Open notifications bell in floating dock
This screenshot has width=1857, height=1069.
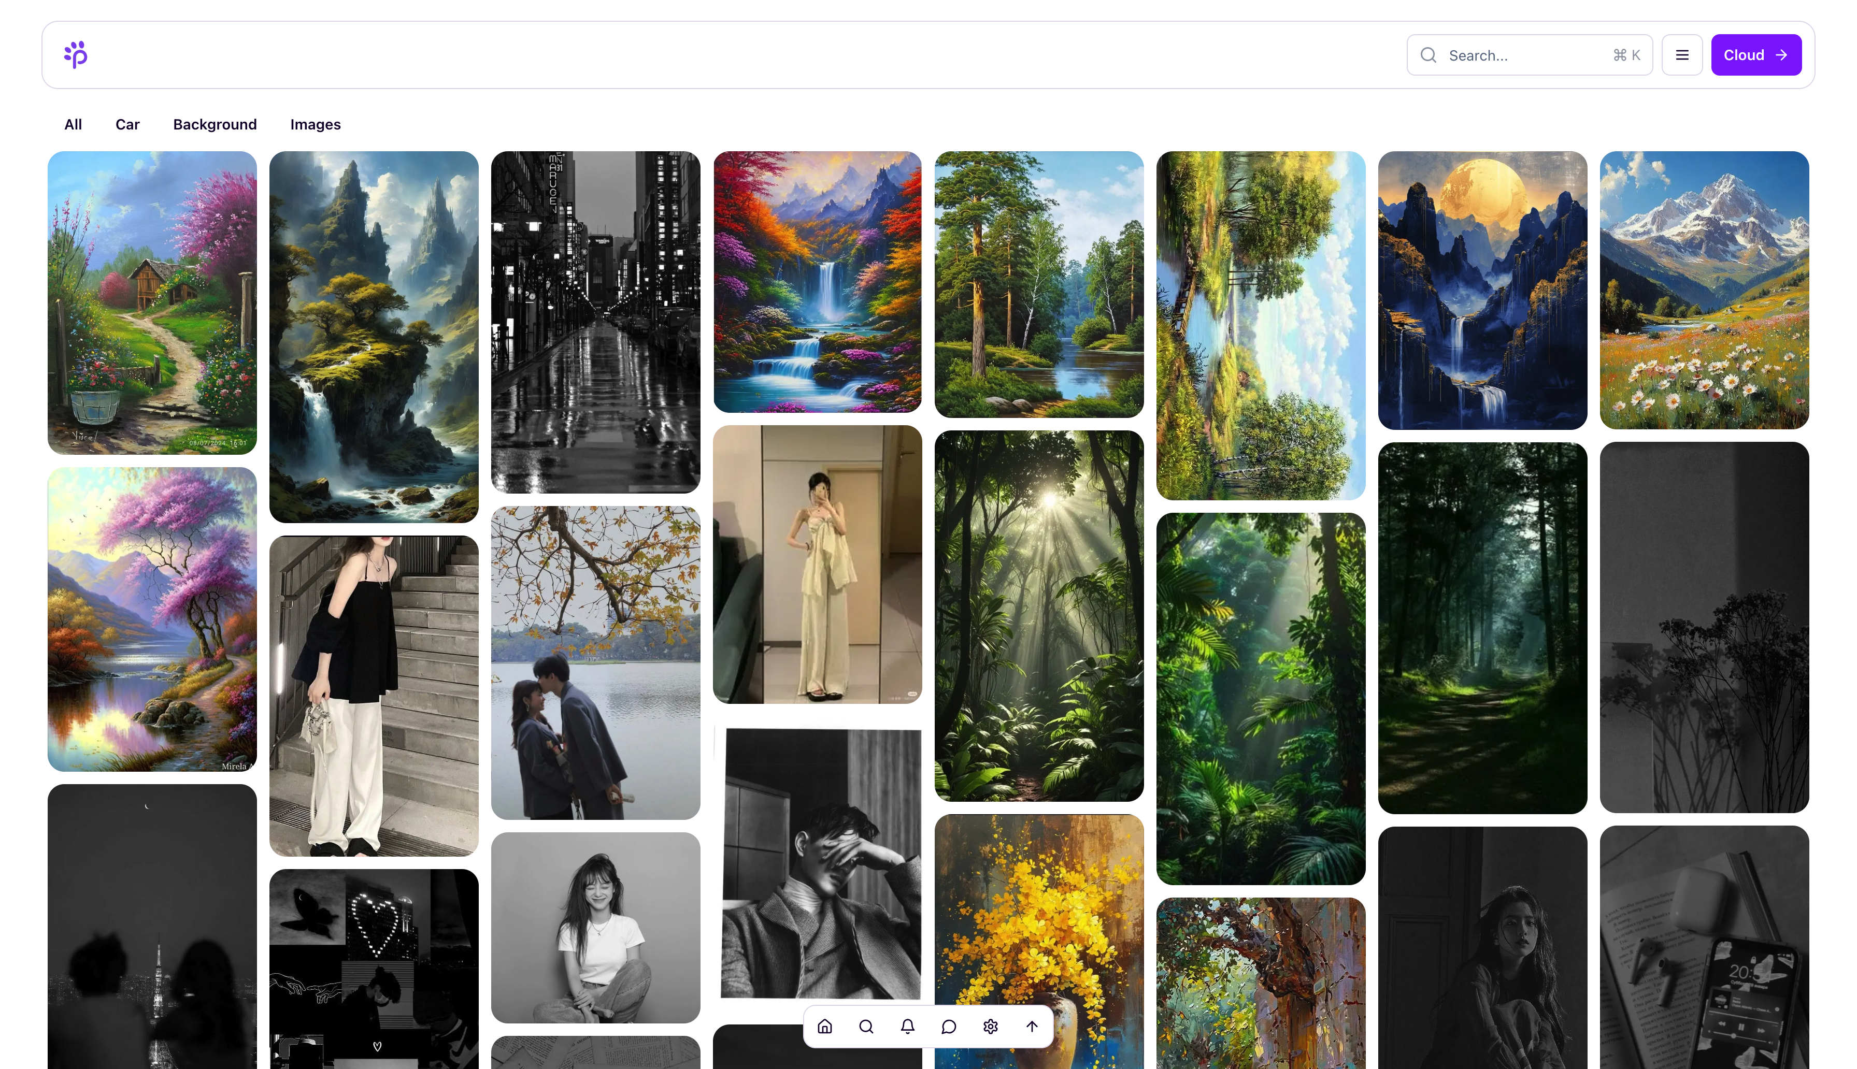point(908,1027)
